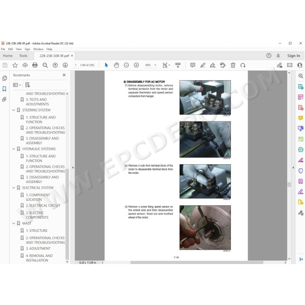The height and width of the screenshot is (305, 305).
Task: Go to previous page arrow icon
Action: (x=55, y=65)
